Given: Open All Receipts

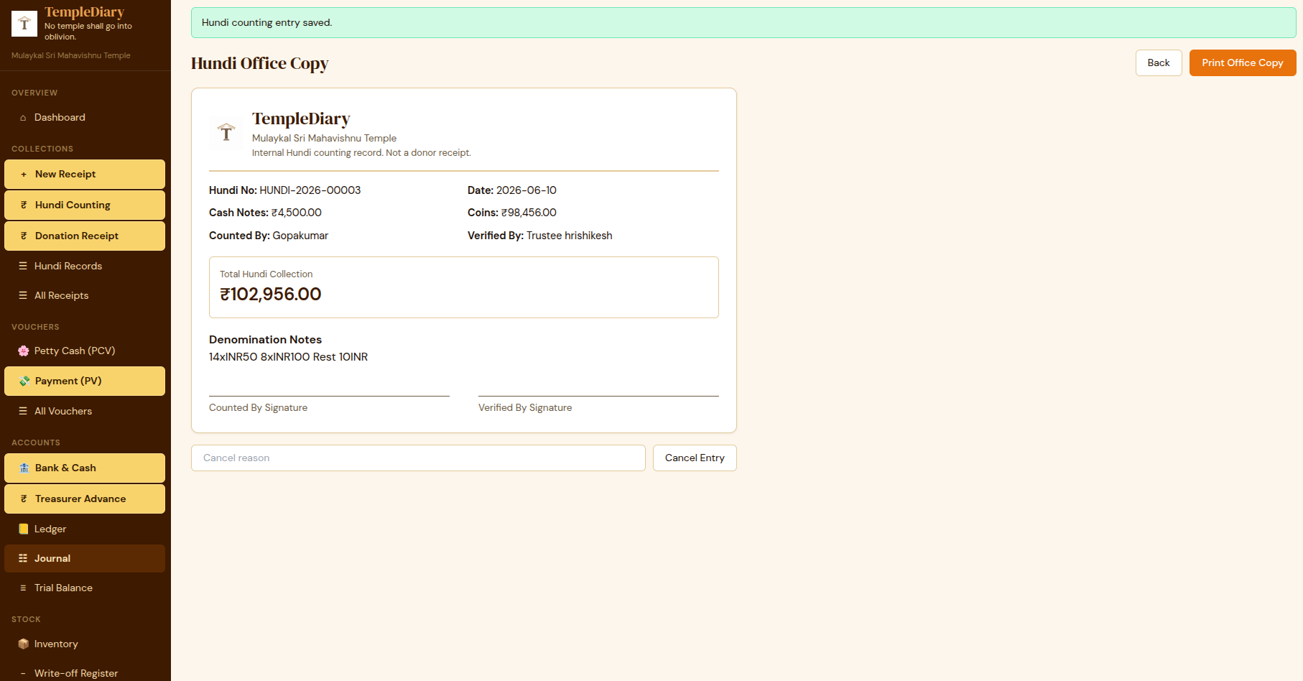Looking at the screenshot, I should pyautogui.click(x=85, y=296).
